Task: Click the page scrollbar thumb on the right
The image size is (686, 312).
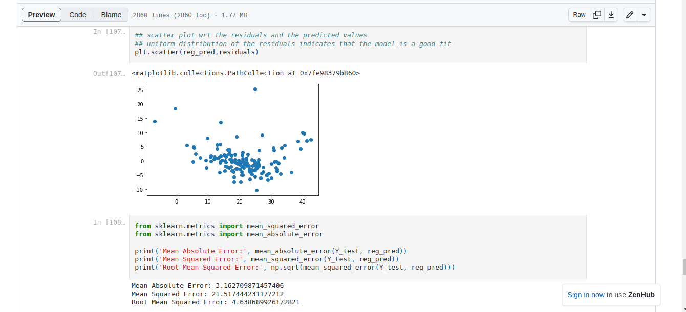Action: click(683, 266)
